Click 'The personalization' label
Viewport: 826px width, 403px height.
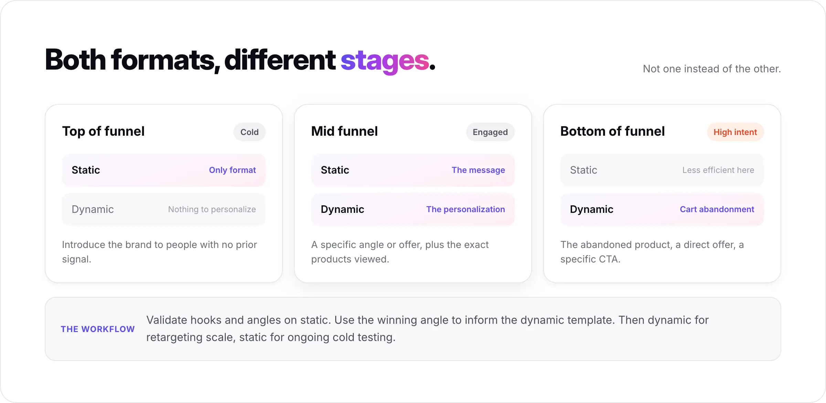(466, 209)
